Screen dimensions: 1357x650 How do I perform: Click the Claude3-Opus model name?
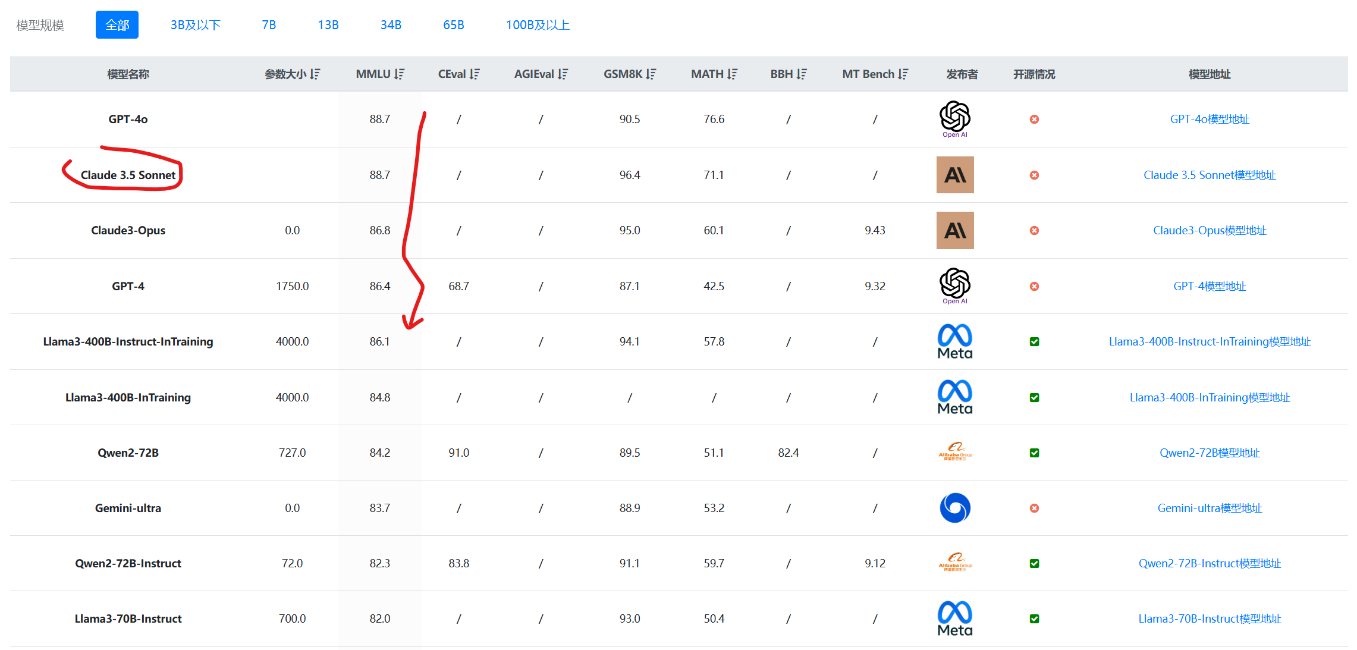pos(128,230)
